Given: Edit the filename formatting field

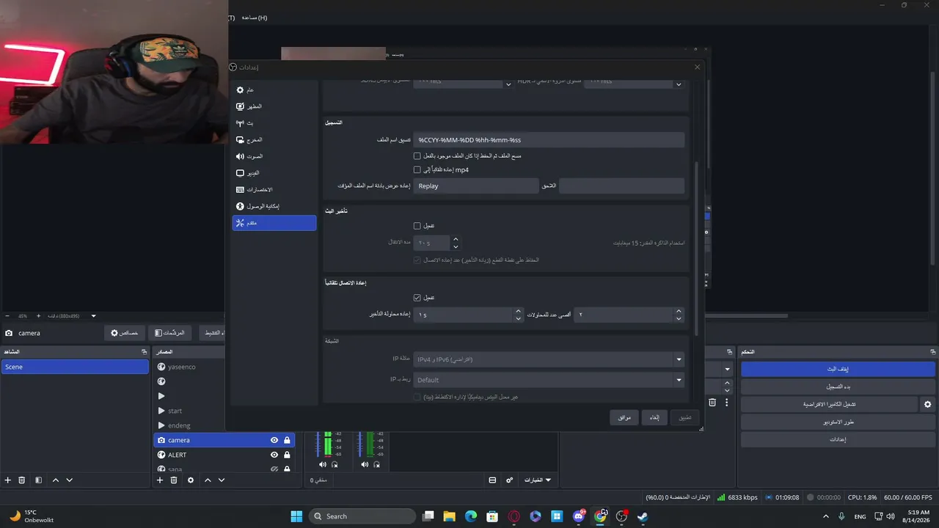Looking at the screenshot, I should pyautogui.click(x=549, y=139).
